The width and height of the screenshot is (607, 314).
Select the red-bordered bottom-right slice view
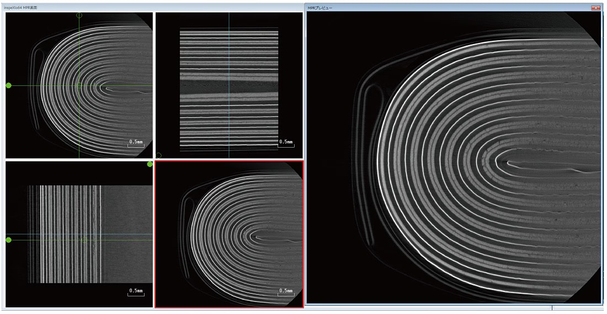(229, 234)
